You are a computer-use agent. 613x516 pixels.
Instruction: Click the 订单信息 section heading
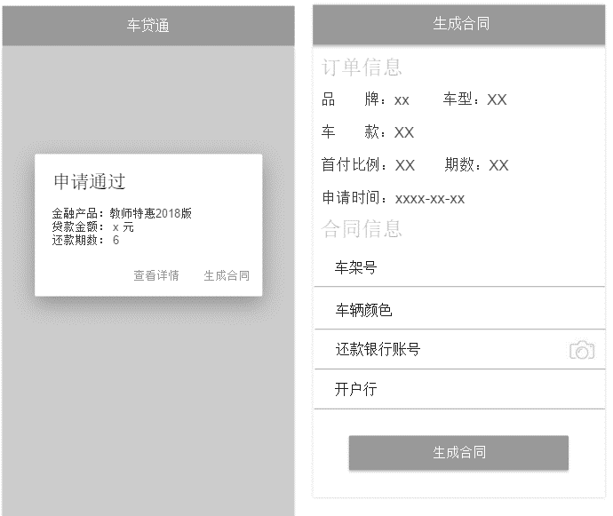click(x=362, y=67)
